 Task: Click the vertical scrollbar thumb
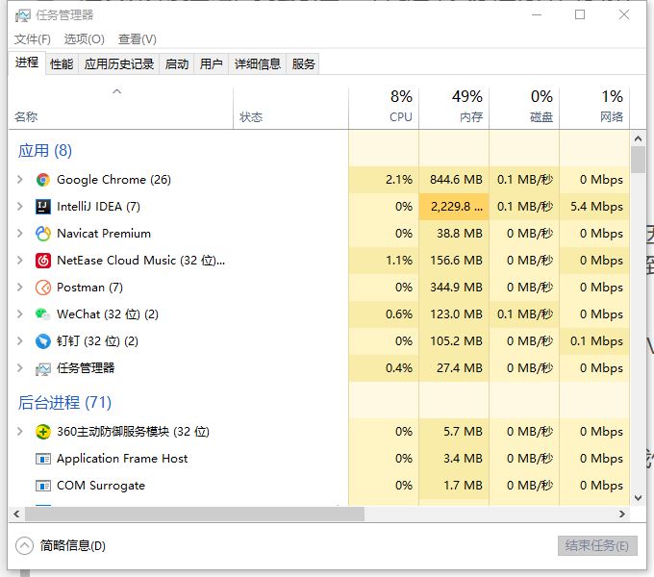(638, 160)
